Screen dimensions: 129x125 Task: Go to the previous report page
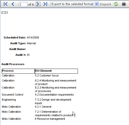[x=13, y=4]
